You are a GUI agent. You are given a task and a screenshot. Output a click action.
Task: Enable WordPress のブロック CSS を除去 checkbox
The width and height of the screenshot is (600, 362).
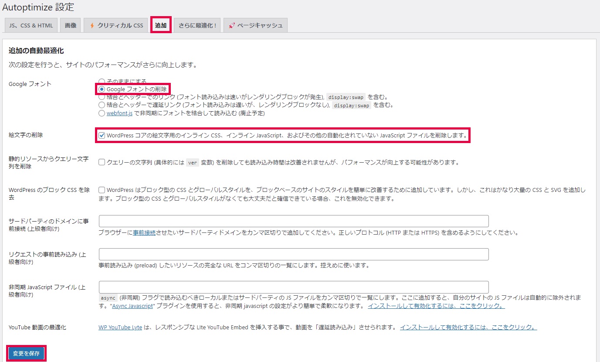coord(102,190)
